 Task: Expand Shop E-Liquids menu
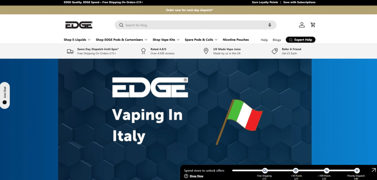click(x=77, y=40)
